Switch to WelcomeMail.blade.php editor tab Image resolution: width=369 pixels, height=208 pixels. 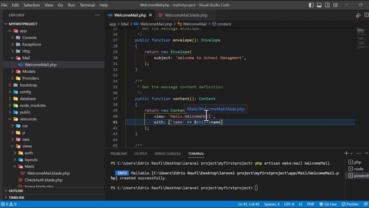(x=186, y=15)
